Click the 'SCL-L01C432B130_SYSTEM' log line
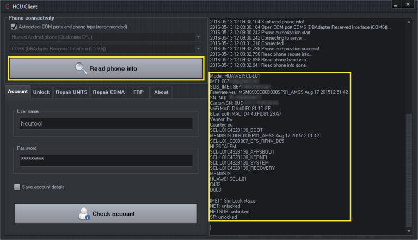Viewport: 418px width, 240px height. [x=239, y=162]
